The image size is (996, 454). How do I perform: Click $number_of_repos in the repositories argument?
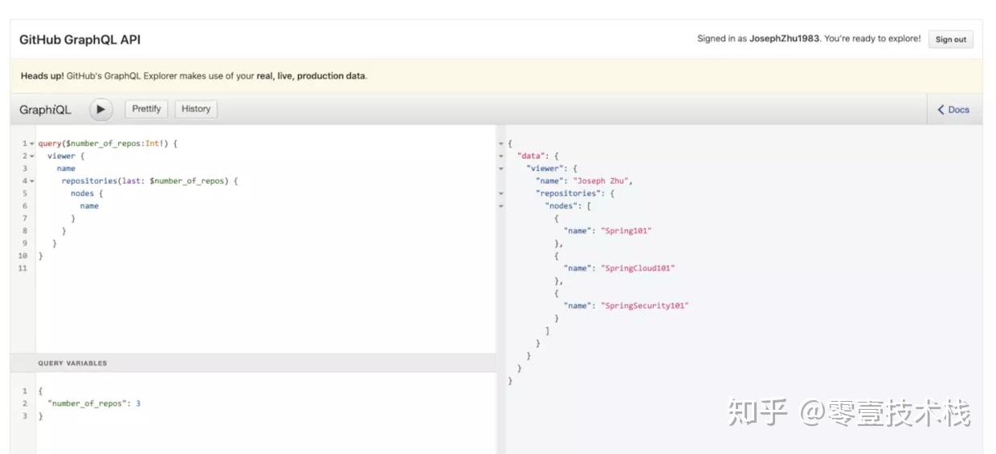pos(189,181)
